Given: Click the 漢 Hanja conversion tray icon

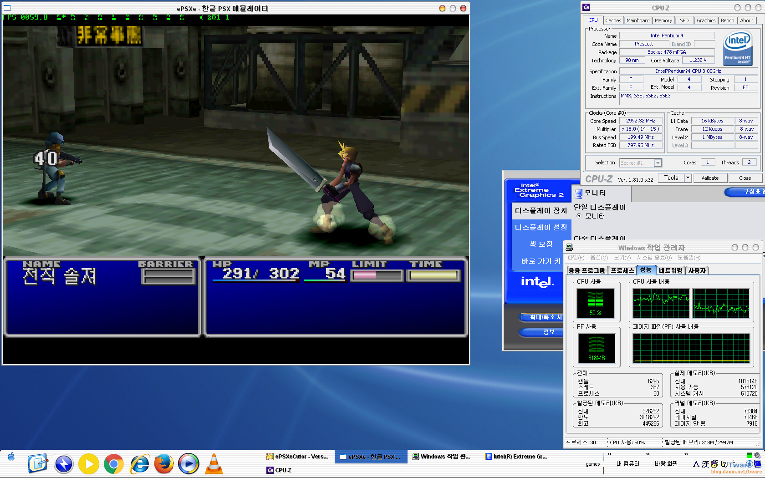Looking at the screenshot, I should tap(705, 464).
